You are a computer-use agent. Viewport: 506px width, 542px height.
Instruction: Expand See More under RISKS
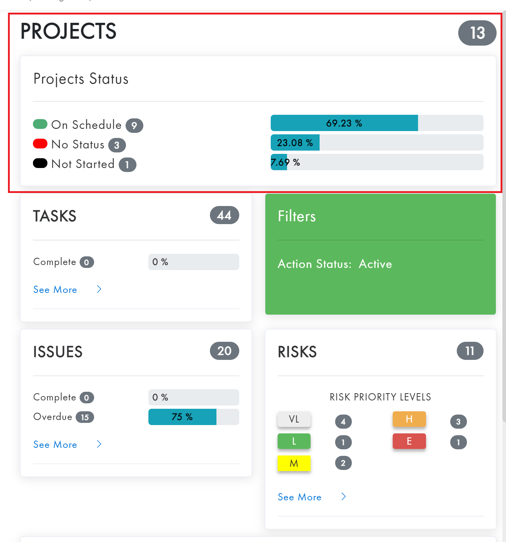[300, 497]
